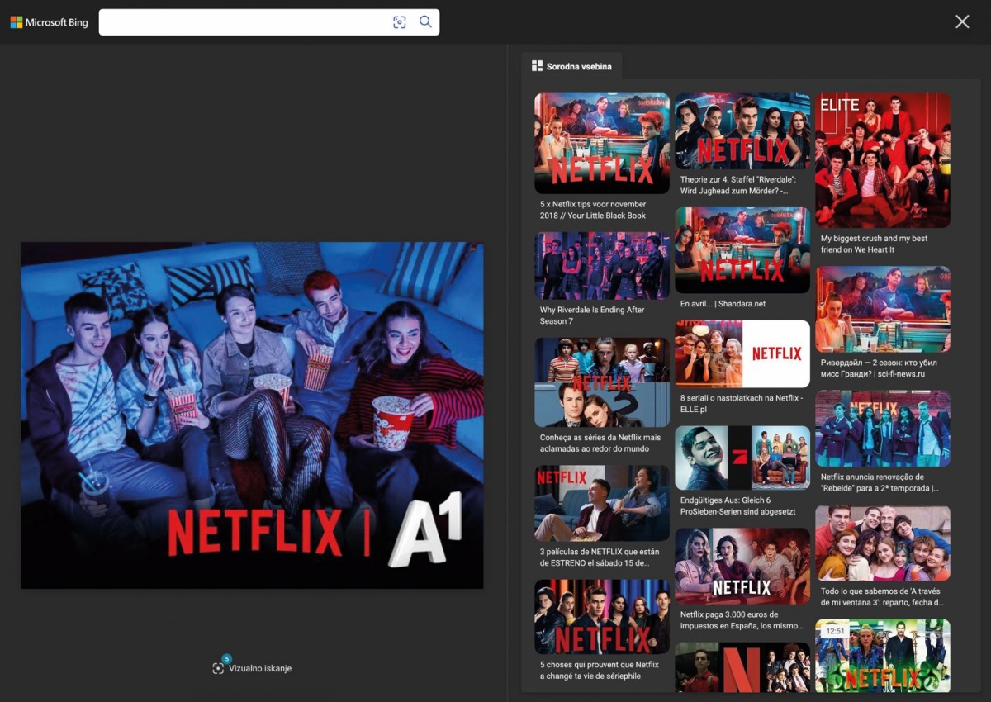991x702 pixels.
Task: Open '8 seriali o nastolatkach na Netflix' thumbnail
Action: [742, 354]
